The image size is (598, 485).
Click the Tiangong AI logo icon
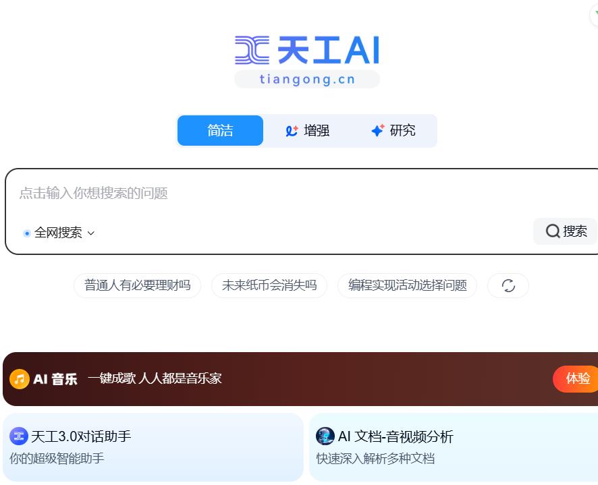pyautogui.click(x=252, y=51)
